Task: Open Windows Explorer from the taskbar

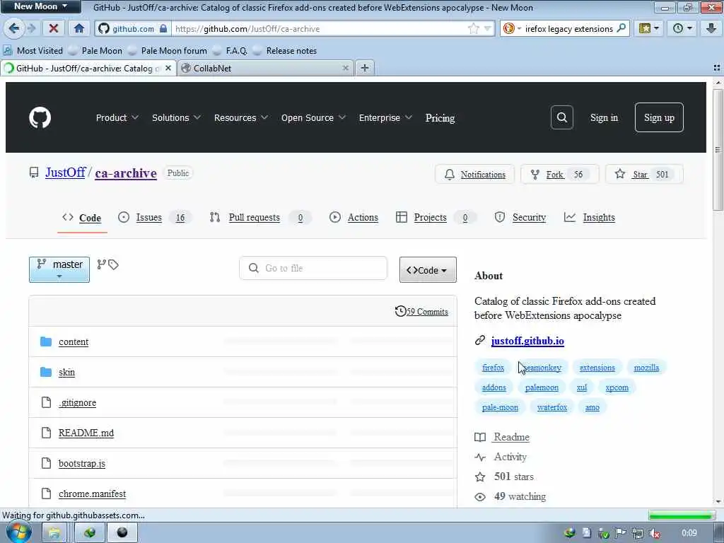Action: pyautogui.click(x=54, y=532)
